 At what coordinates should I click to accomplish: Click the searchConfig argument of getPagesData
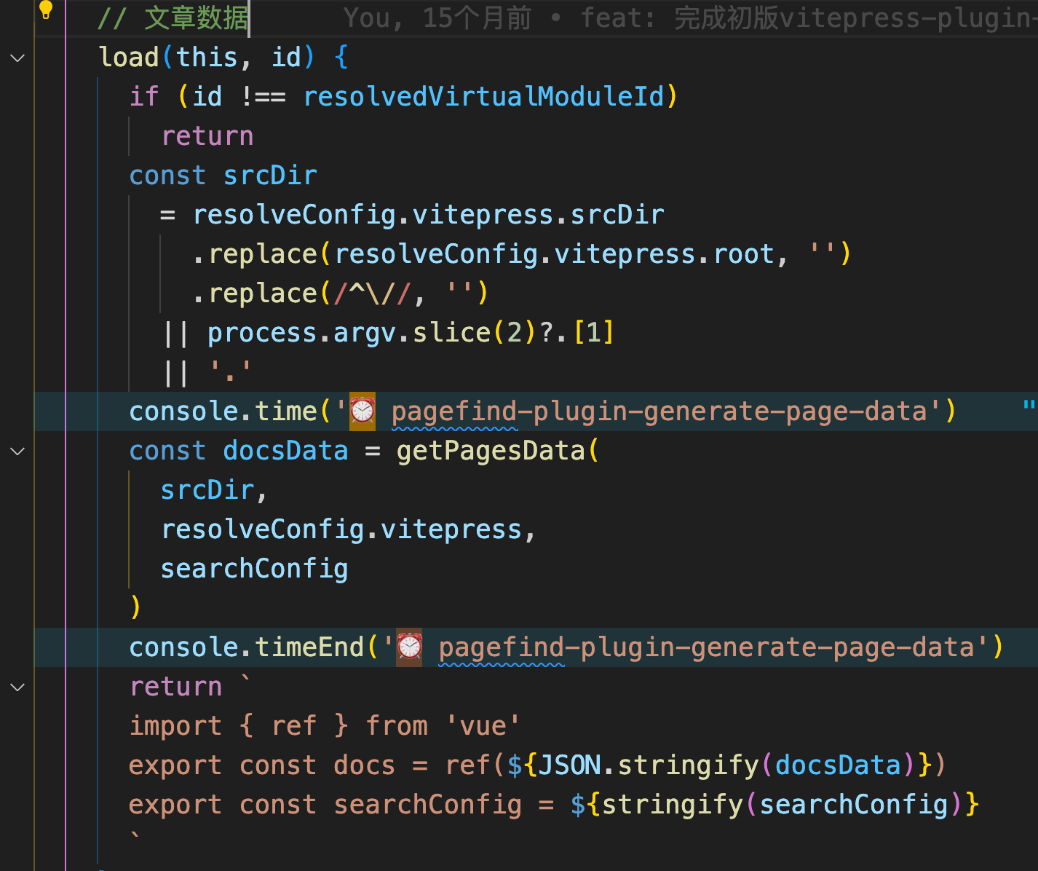point(254,569)
